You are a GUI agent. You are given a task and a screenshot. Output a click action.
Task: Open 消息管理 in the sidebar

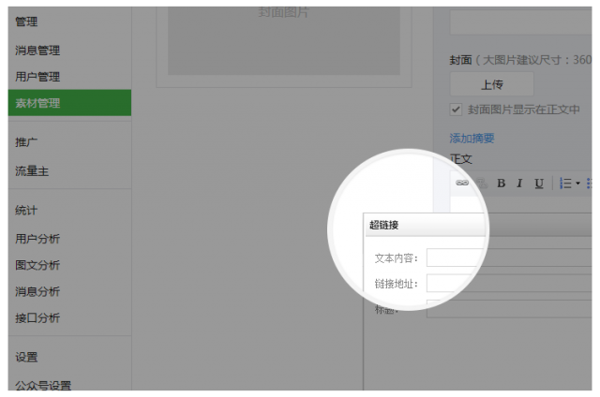coord(37,51)
